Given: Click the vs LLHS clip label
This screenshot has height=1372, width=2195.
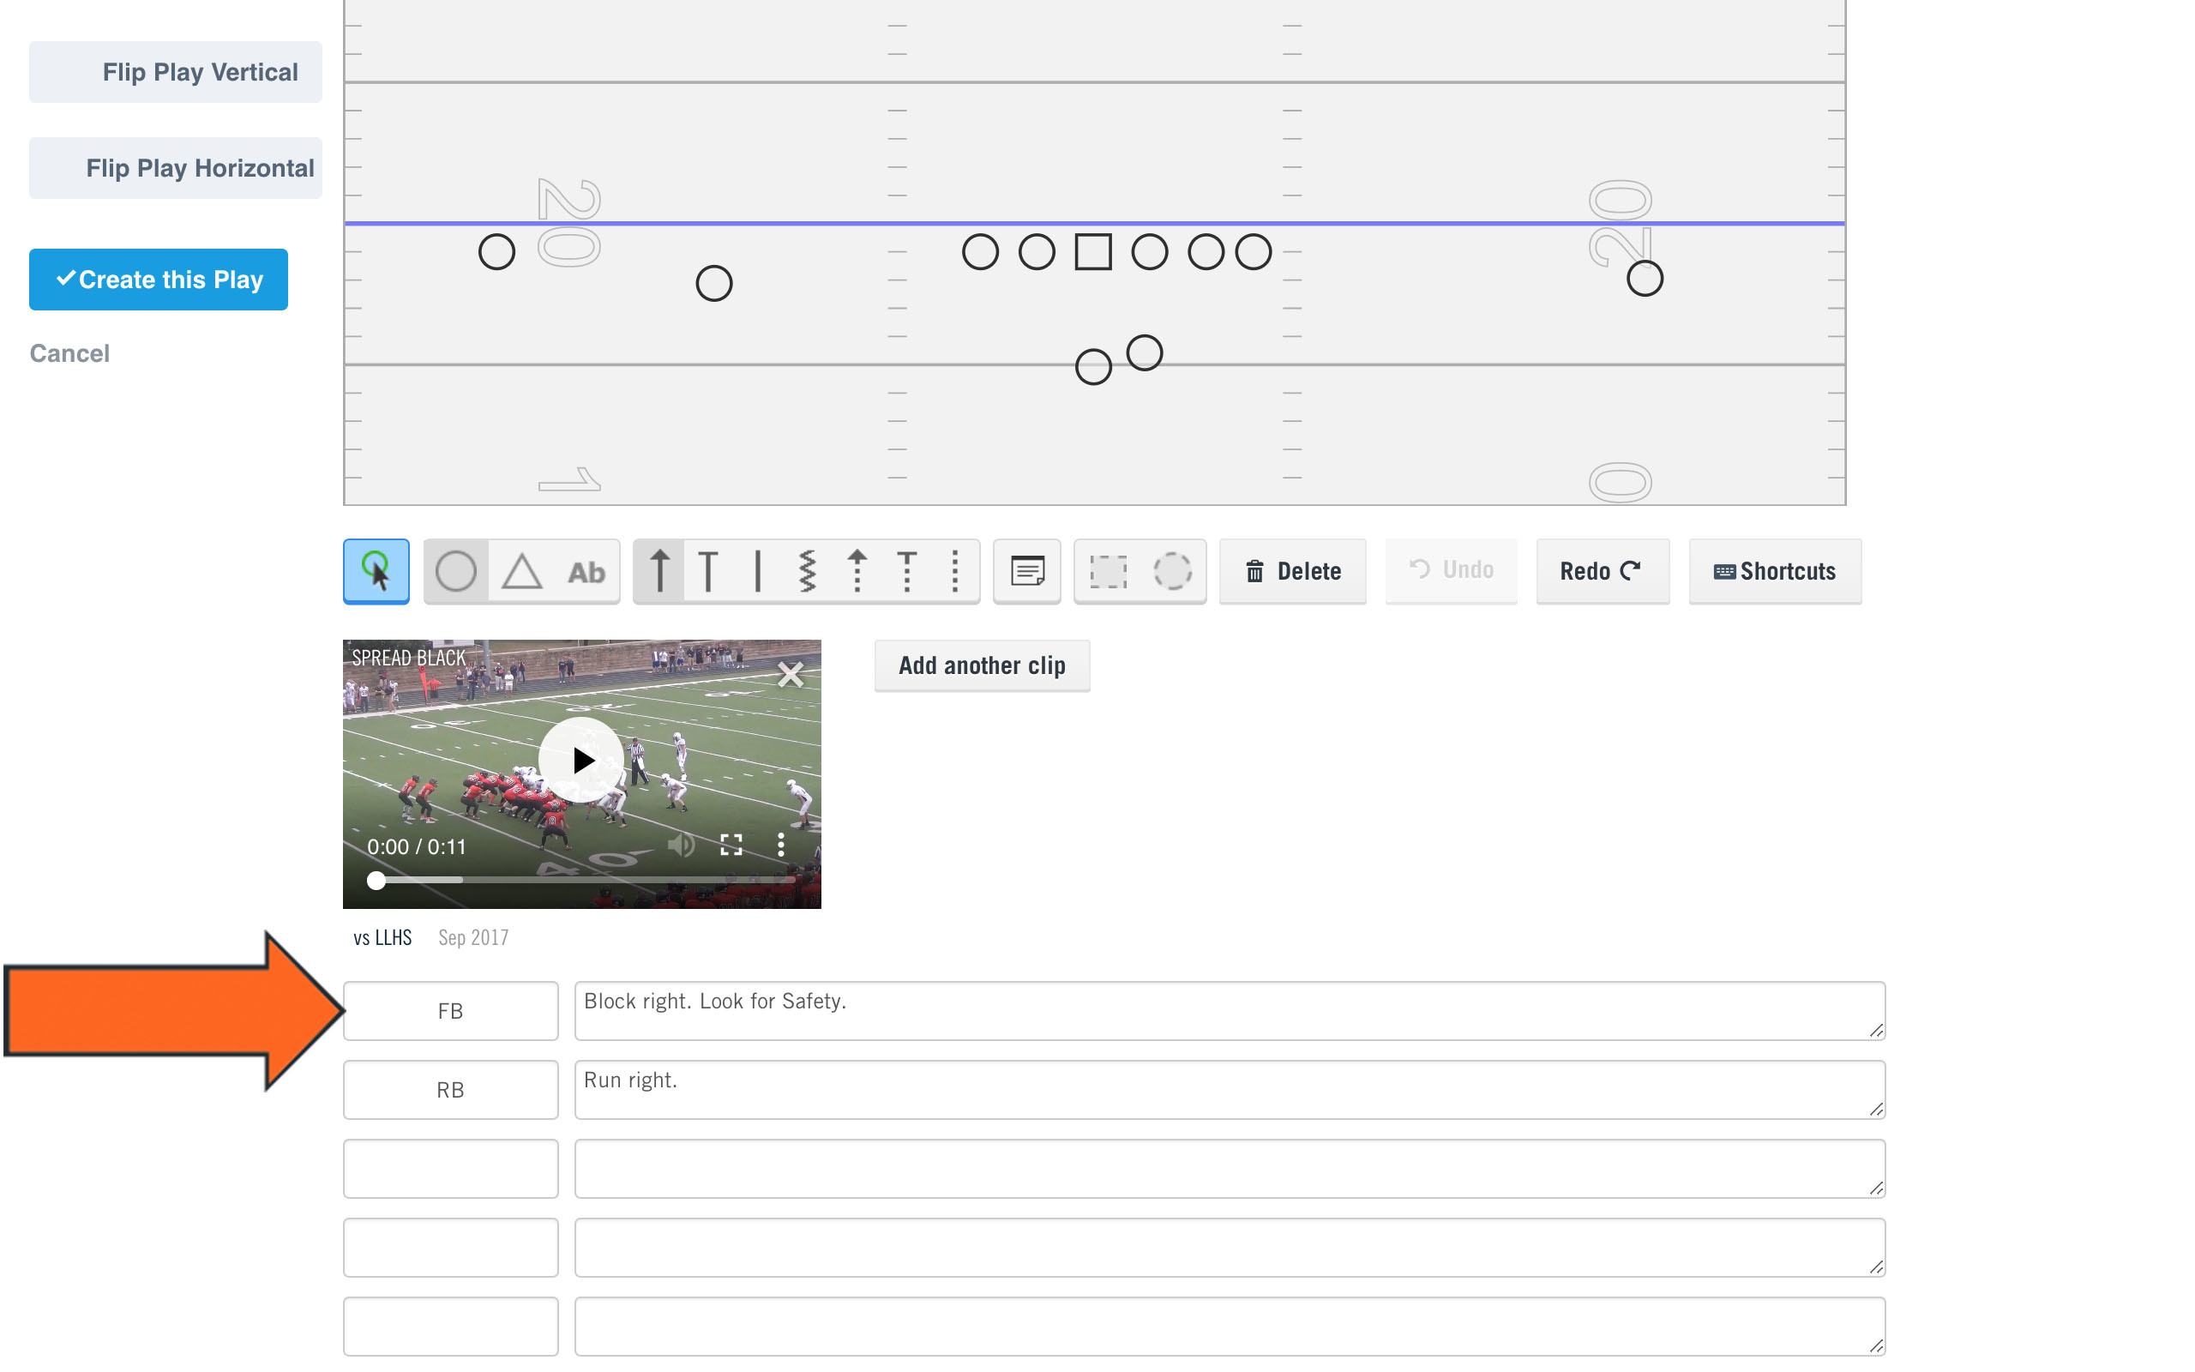Looking at the screenshot, I should click(382, 937).
